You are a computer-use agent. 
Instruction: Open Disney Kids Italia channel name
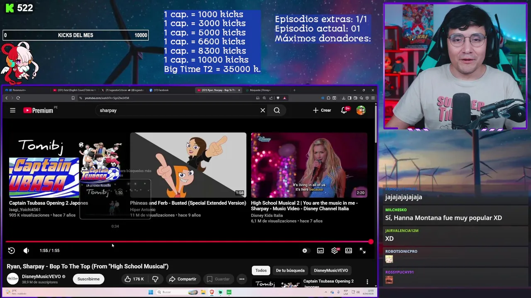[267, 215]
